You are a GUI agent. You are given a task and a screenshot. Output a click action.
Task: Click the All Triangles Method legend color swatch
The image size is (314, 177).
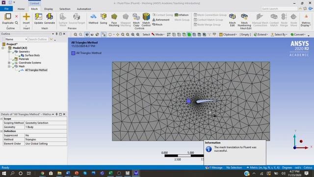coord(73,53)
